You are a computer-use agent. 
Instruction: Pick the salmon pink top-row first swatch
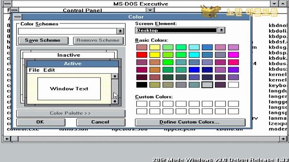click(x=141, y=47)
